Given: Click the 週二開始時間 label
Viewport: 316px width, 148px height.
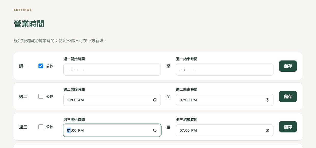Looking at the screenshot, I should coord(74,89).
